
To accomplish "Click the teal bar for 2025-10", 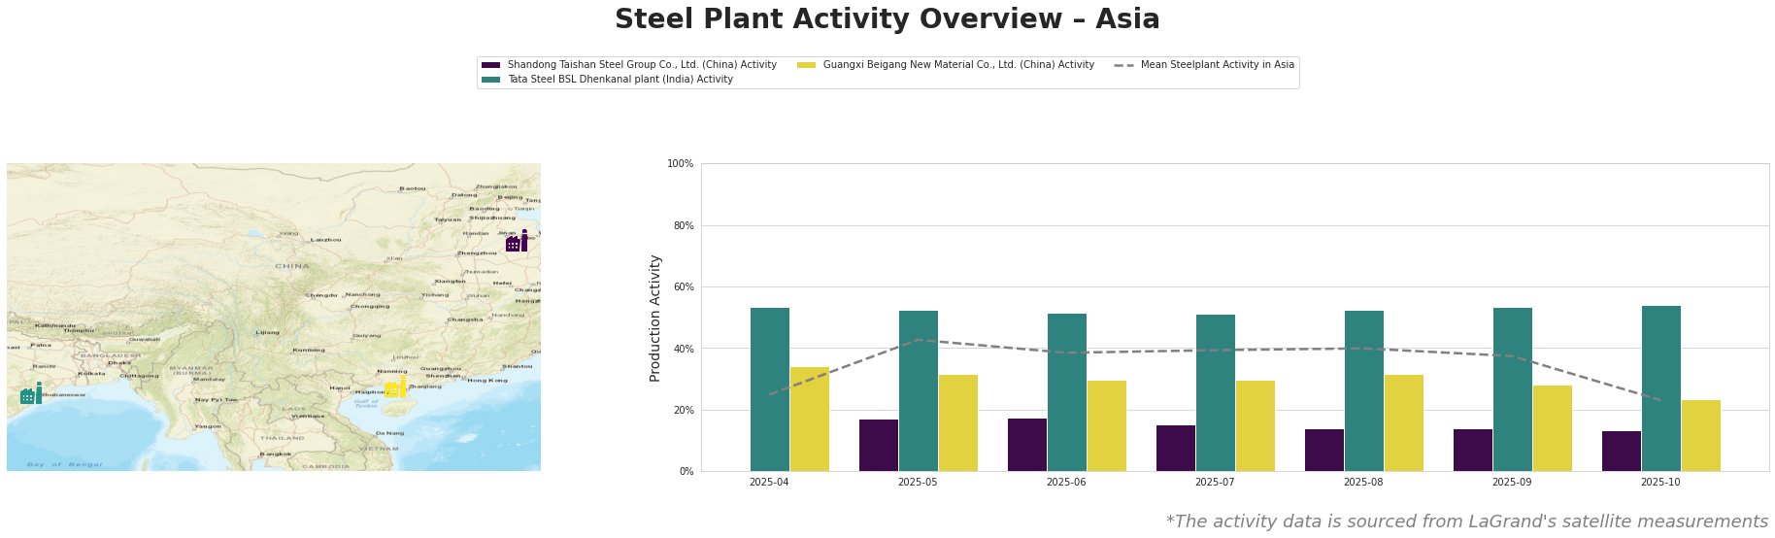I will point(1660,388).
